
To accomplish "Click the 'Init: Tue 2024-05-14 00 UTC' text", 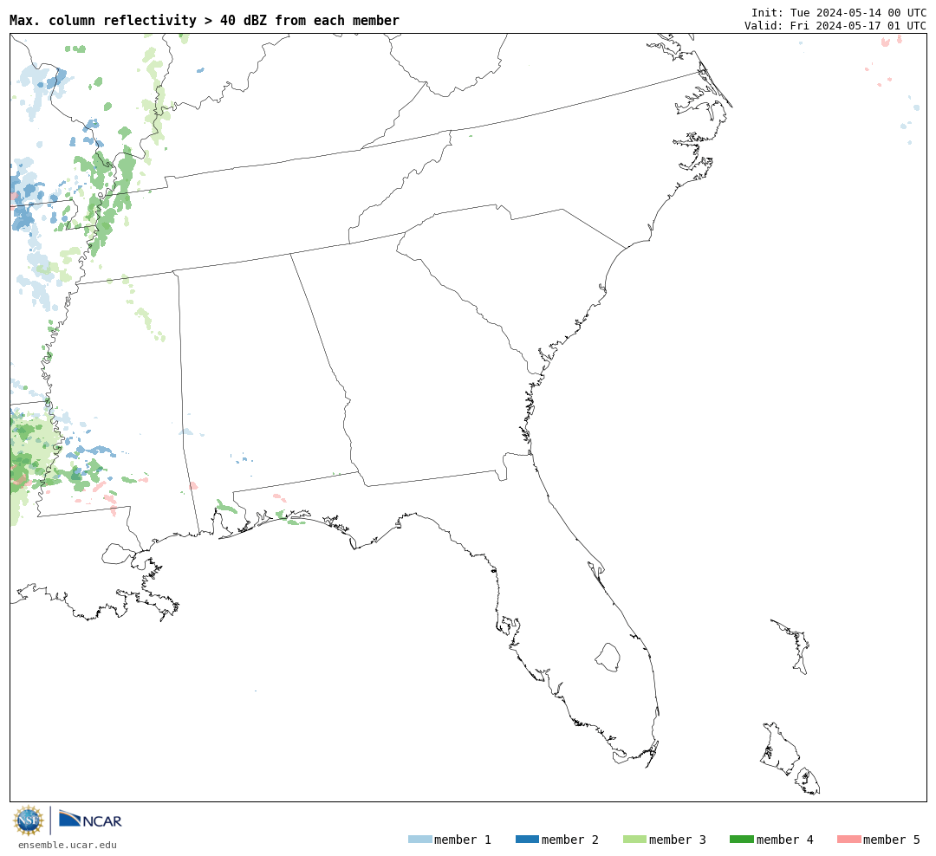I will (x=839, y=12).
